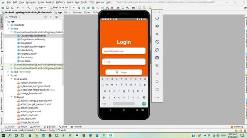Expand the manifests folder
247x138 pixels.
coord(8,25)
